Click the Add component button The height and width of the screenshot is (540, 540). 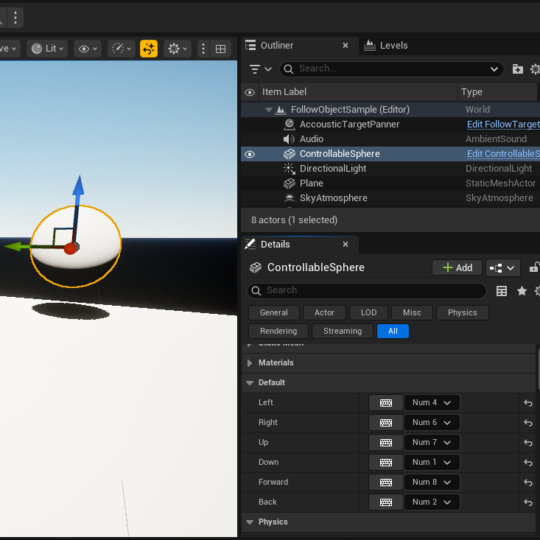(x=457, y=267)
